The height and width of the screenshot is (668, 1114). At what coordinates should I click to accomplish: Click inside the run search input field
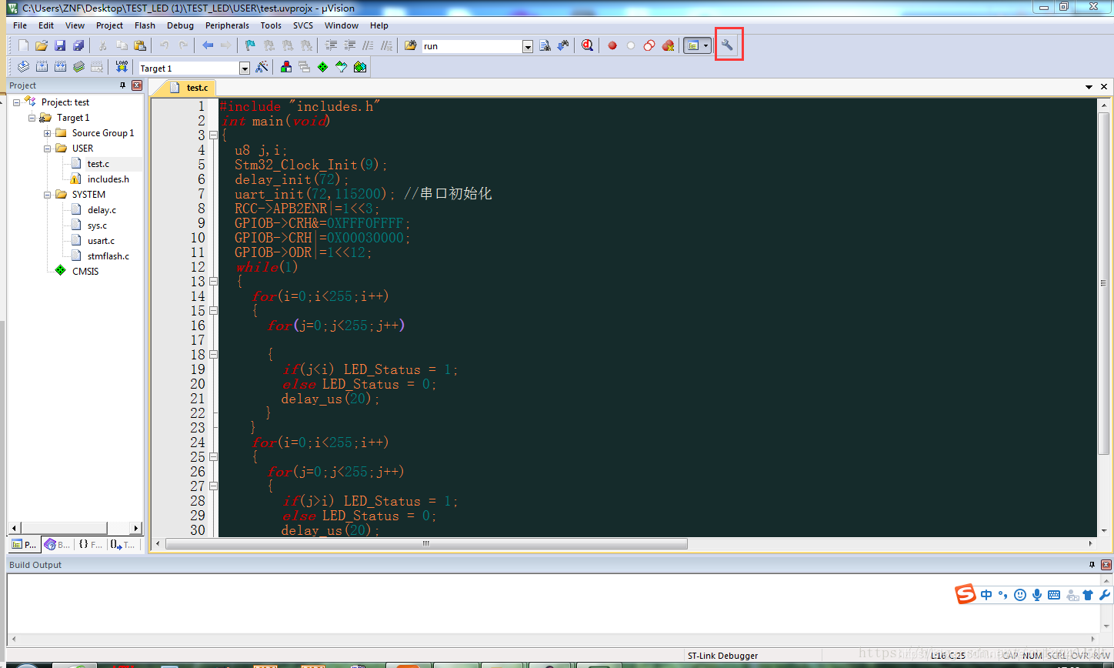[472, 46]
